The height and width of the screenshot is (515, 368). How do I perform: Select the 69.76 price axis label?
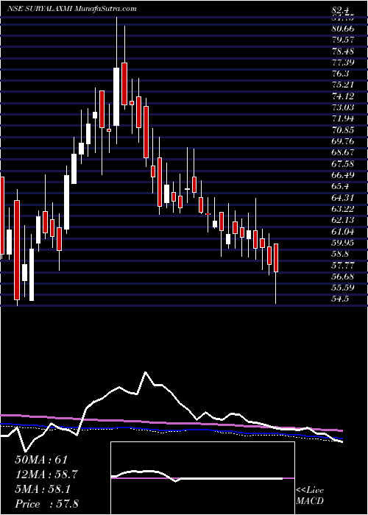pyautogui.click(x=343, y=141)
